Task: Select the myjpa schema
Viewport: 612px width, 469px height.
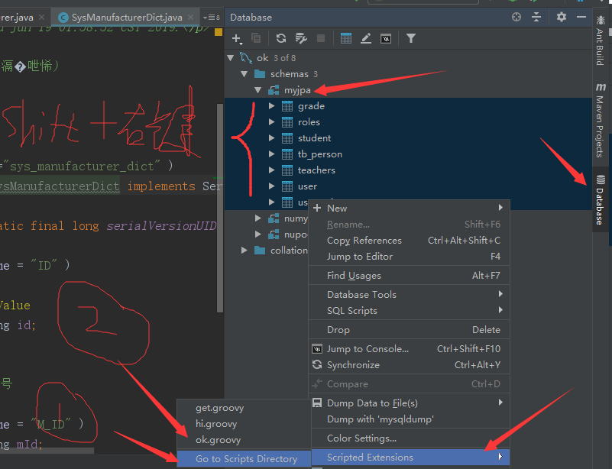Action: click(297, 90)
